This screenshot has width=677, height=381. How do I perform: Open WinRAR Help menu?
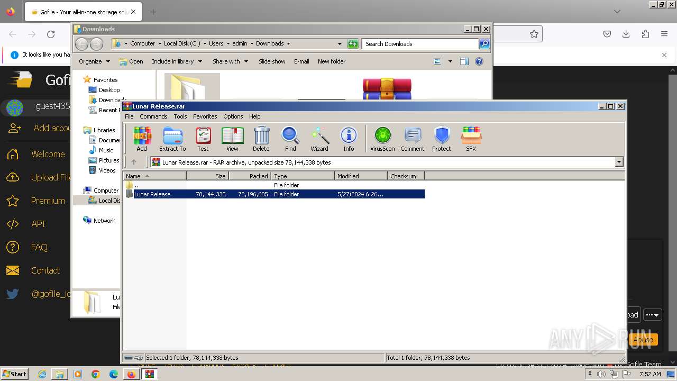255,116
